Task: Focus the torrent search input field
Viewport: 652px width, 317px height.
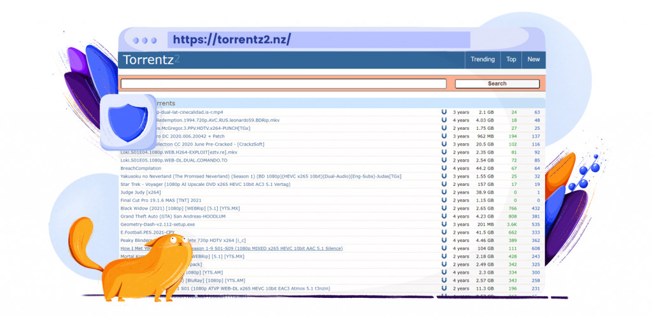Action: coord(283,83)
